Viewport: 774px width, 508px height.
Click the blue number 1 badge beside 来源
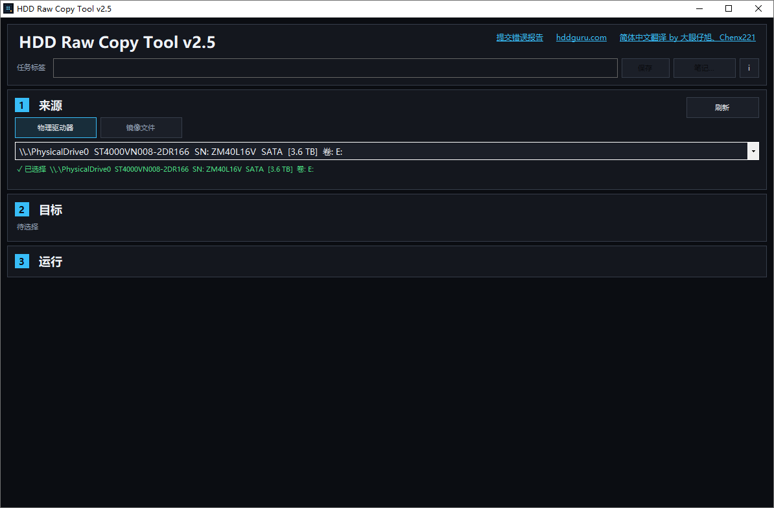(x=21, y=104)
